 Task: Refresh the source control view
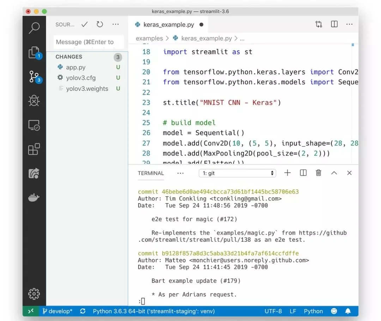(x=99, y=24)
